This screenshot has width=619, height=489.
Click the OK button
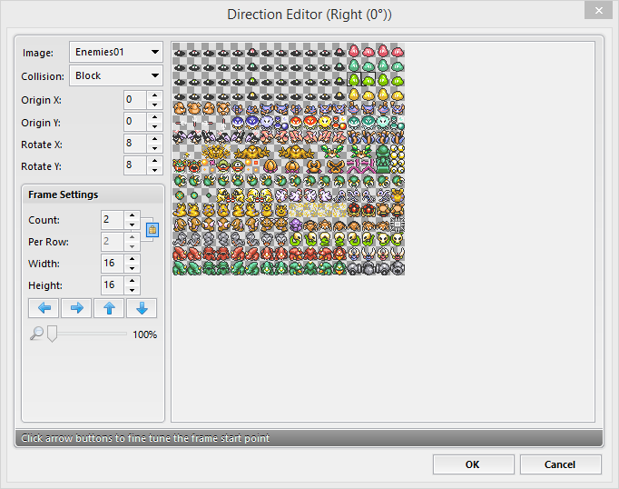pos(474,464)
